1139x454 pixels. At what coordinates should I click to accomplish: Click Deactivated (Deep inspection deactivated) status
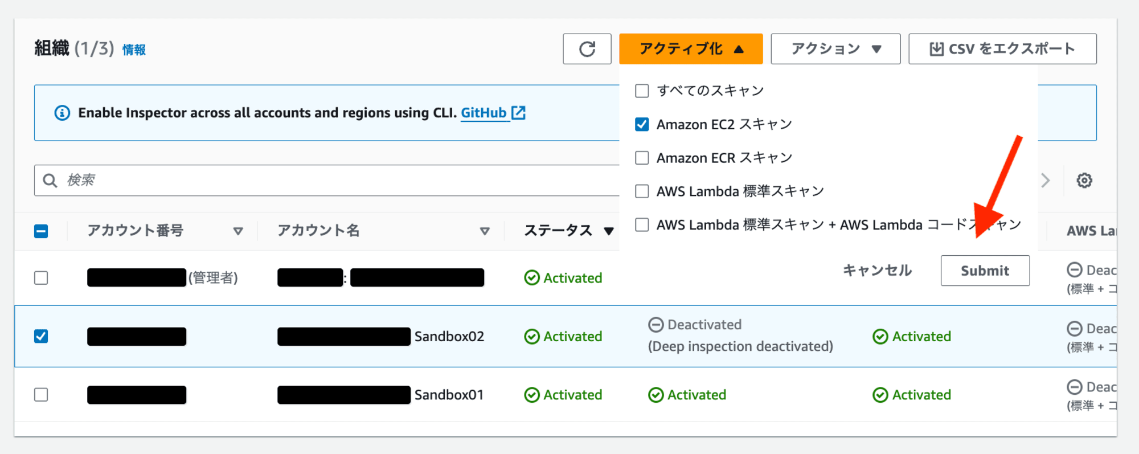(x=740, y=336)
